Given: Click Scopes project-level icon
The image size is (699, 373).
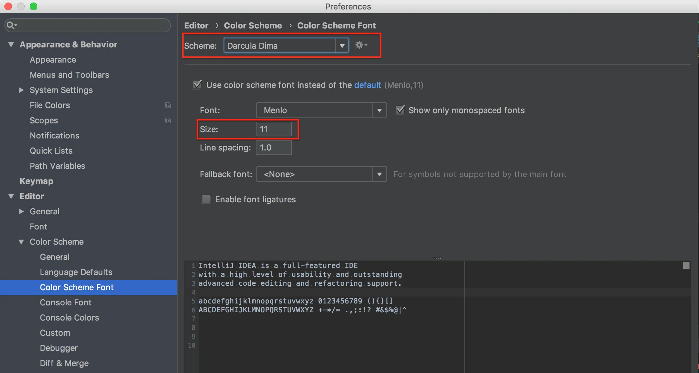Looking at the screenshot, I should point(168,120).
